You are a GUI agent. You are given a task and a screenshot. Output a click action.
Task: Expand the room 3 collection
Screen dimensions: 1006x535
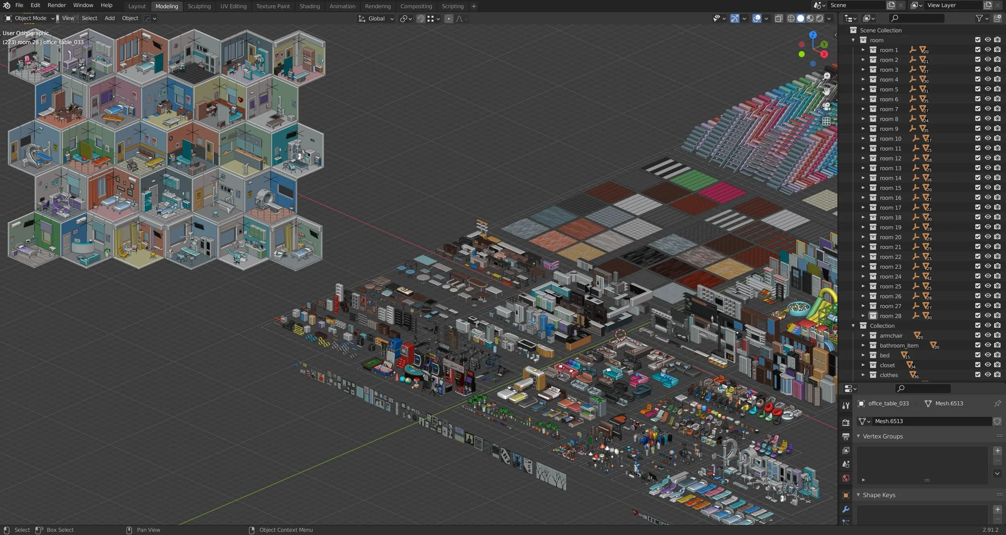pos(863,69)
